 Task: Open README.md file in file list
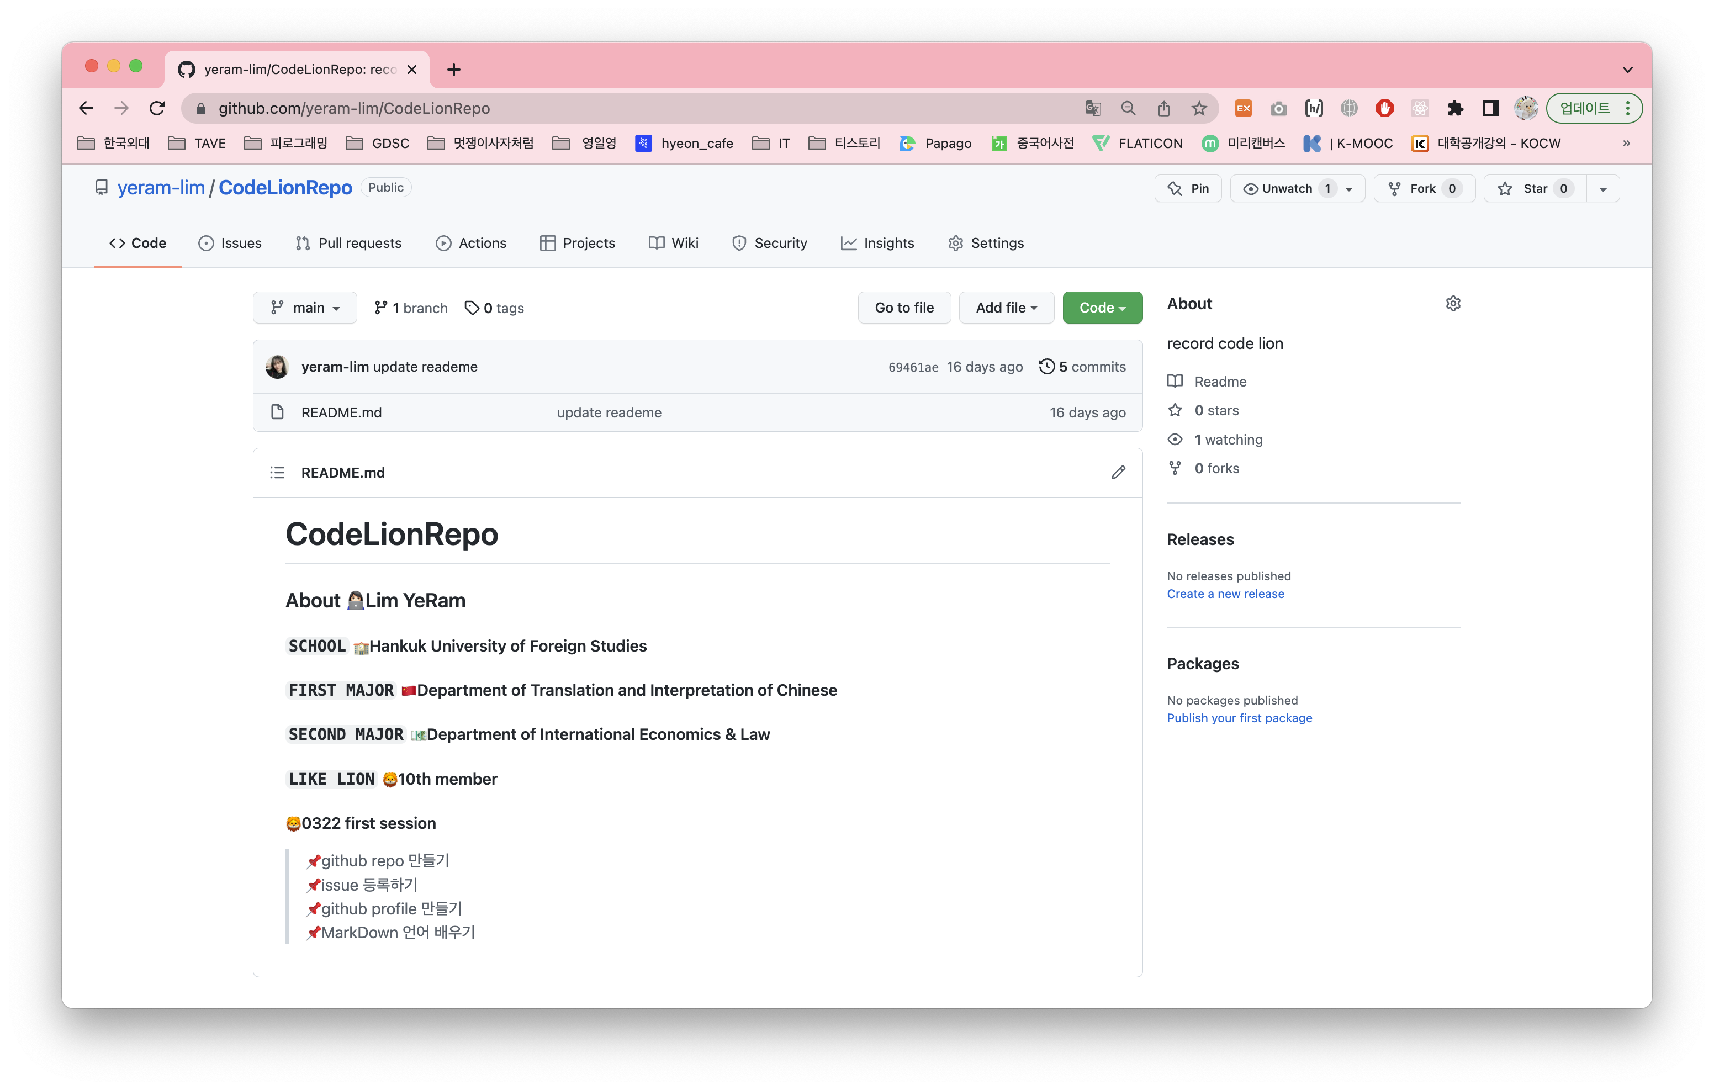(x=341, y=413)
